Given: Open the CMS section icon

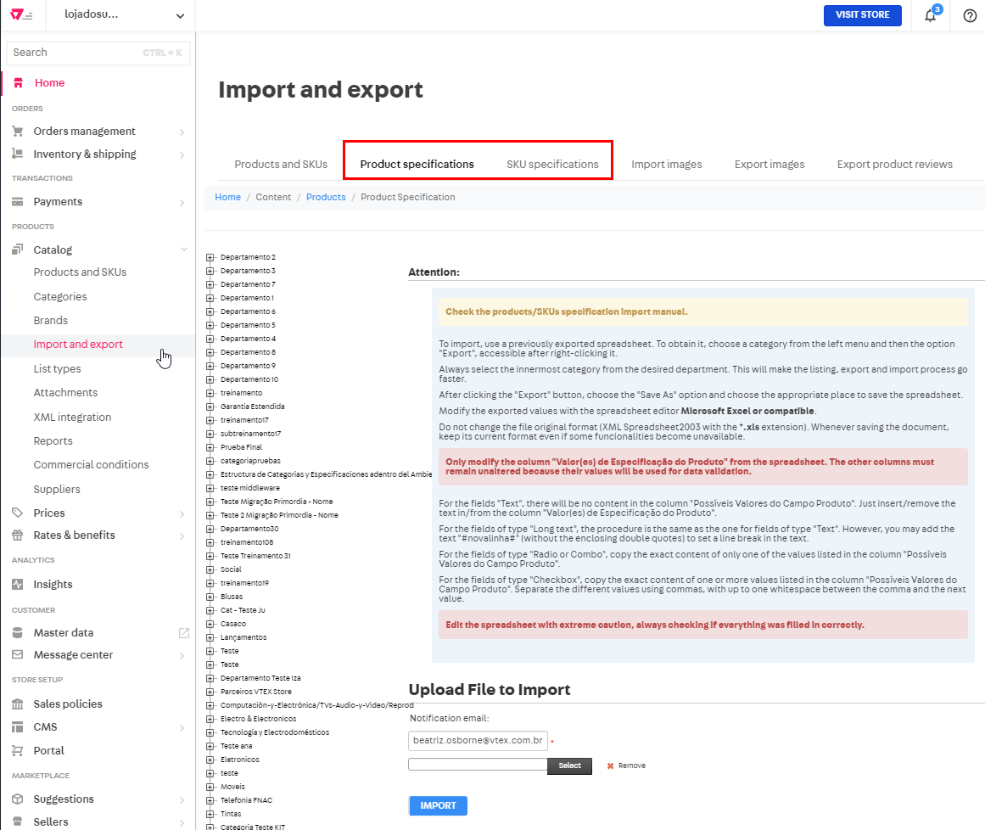Looking at the screenshot, I should [19, 726].
